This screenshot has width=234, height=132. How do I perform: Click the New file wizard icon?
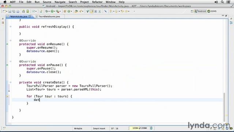pos(4,11)
